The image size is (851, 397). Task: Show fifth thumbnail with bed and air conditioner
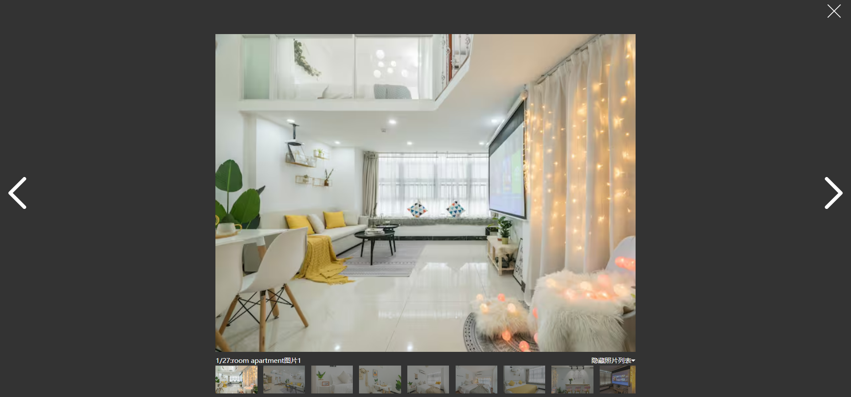pyautogui.click(x=428, y=379)
